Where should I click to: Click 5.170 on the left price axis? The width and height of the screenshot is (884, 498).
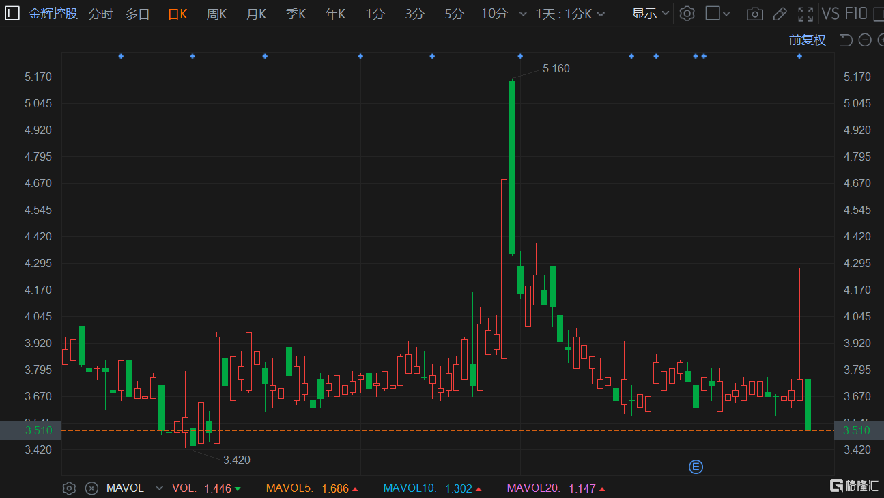38,77
